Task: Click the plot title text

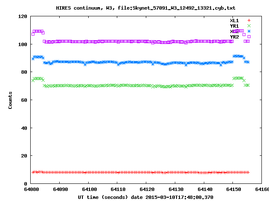Action: [146, 8]
